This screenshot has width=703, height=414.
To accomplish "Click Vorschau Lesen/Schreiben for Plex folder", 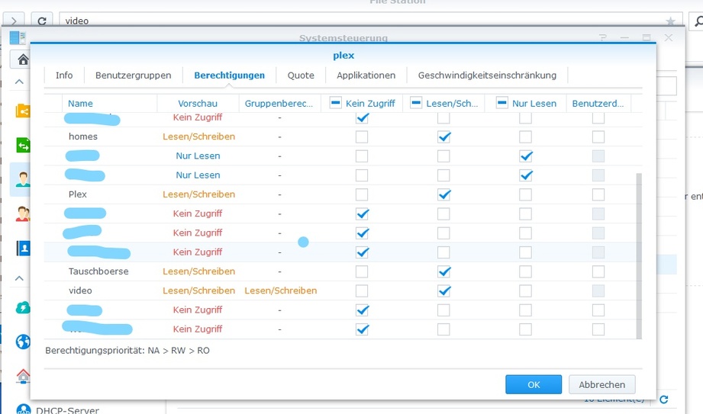I will coord(198,194).
